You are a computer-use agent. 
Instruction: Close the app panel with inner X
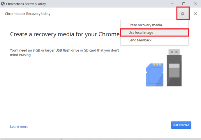(x=195, y=14)
